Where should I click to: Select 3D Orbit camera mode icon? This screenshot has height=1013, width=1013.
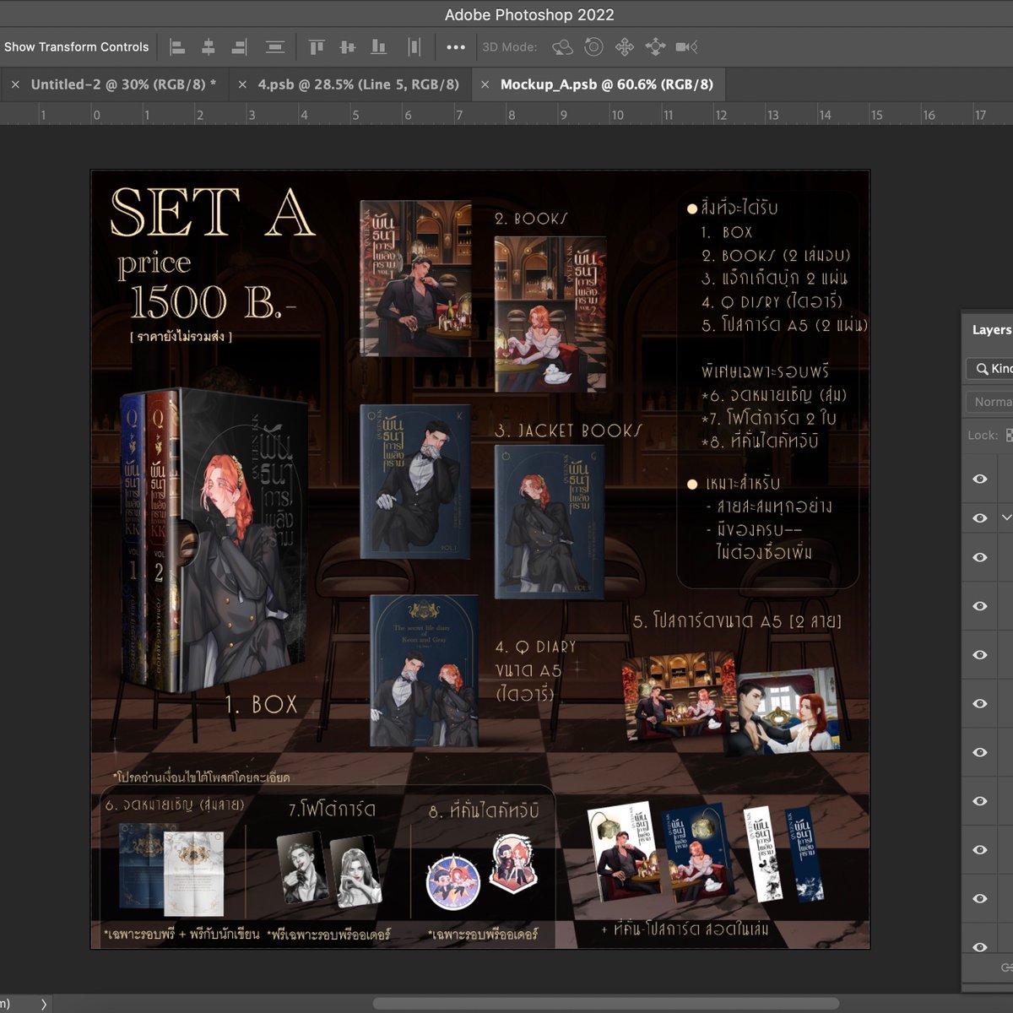[562, 47]
